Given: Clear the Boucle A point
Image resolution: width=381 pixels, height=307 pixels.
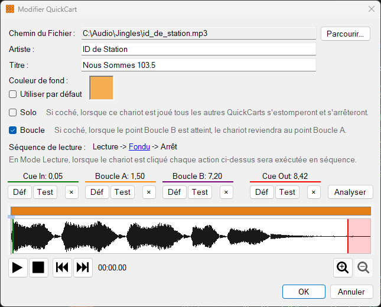Looking at the screenshot, I should (149, 192).
